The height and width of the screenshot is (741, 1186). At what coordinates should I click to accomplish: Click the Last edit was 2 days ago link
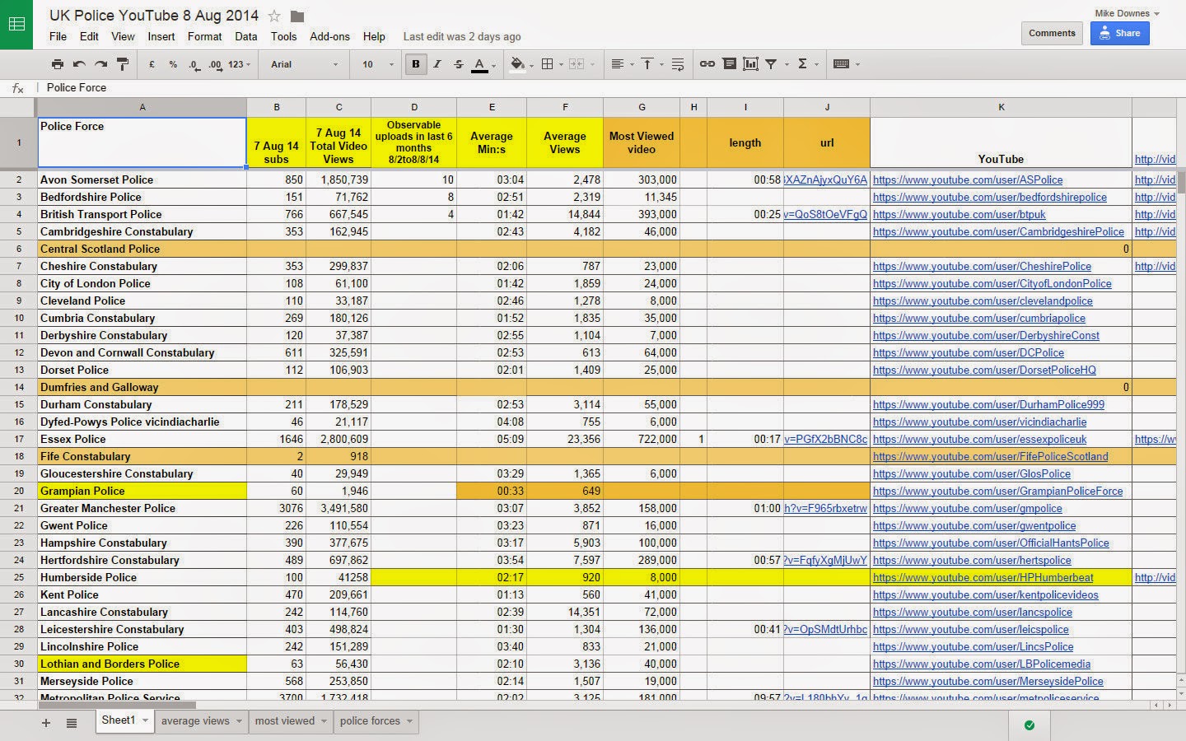point(462,36)
